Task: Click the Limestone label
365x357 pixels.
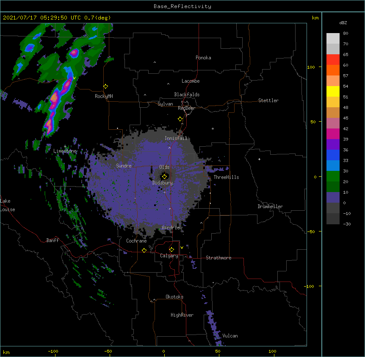Action: click(x=65, y=151)
